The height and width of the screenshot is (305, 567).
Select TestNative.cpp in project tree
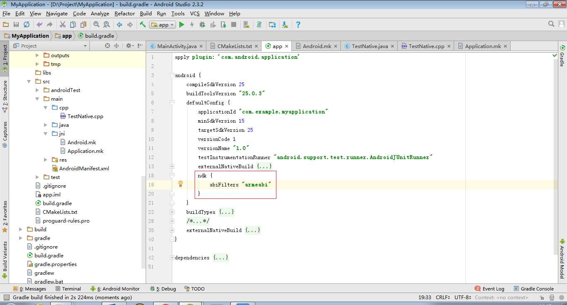[x=81, y=116]
